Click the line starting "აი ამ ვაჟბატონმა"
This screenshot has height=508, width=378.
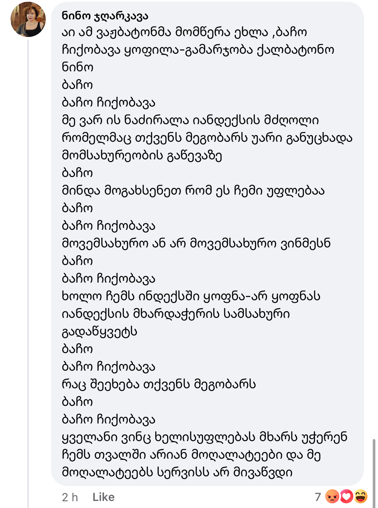[184, 32]
